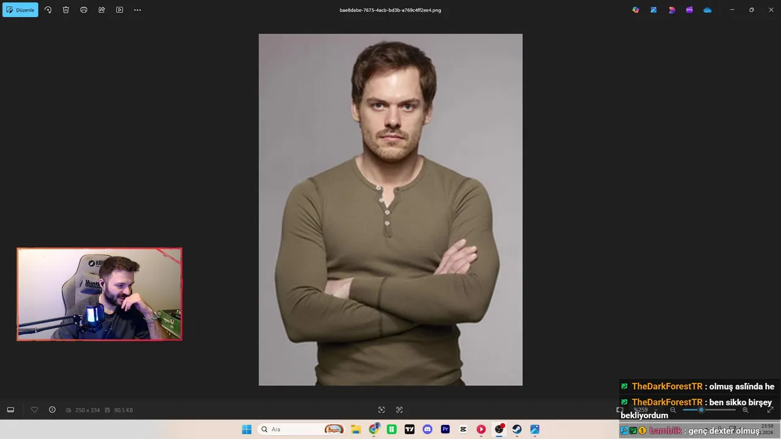The height and width of the screenshot is (439, 781).
Task: Delete the photo with trash icon
Action: [x=66, y=10]
